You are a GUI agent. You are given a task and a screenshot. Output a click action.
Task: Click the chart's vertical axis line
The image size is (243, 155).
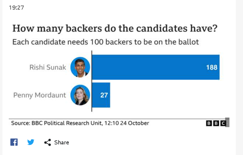pyautogui.click(x=92, y=81)
